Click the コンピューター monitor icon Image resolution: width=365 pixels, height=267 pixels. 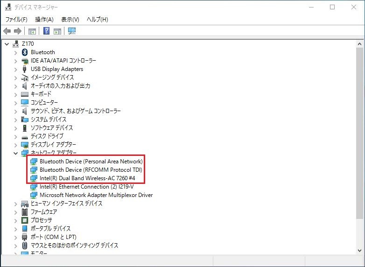tap(25, 102)
